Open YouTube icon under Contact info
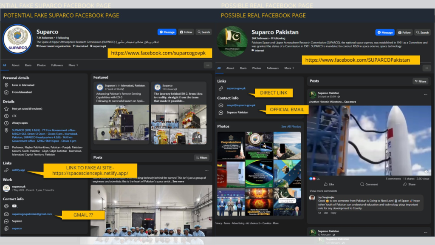 14,206
